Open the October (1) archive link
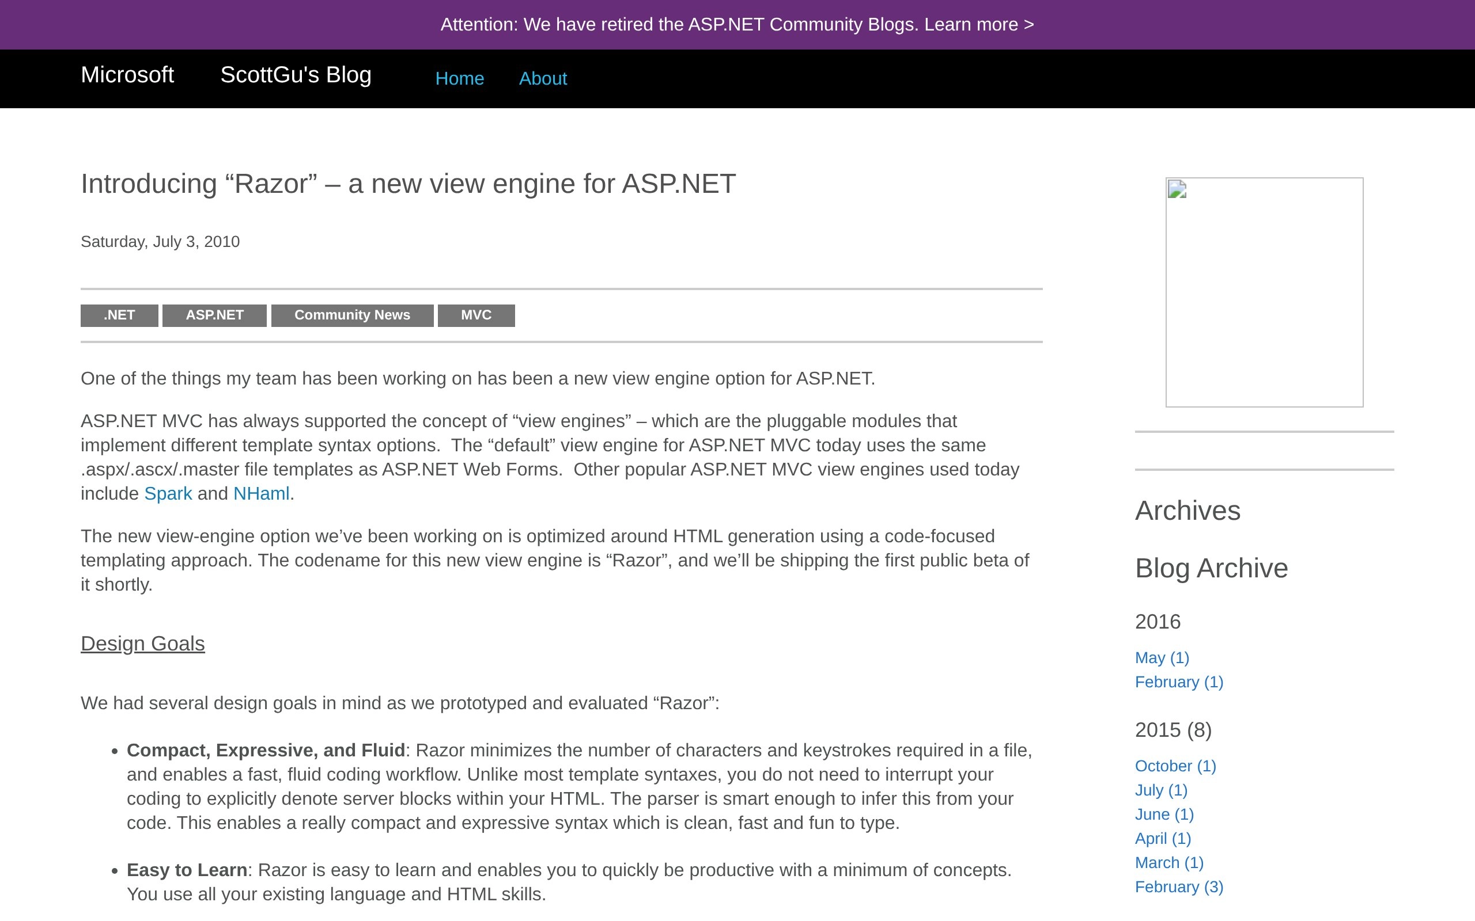 coord(1175,766)
